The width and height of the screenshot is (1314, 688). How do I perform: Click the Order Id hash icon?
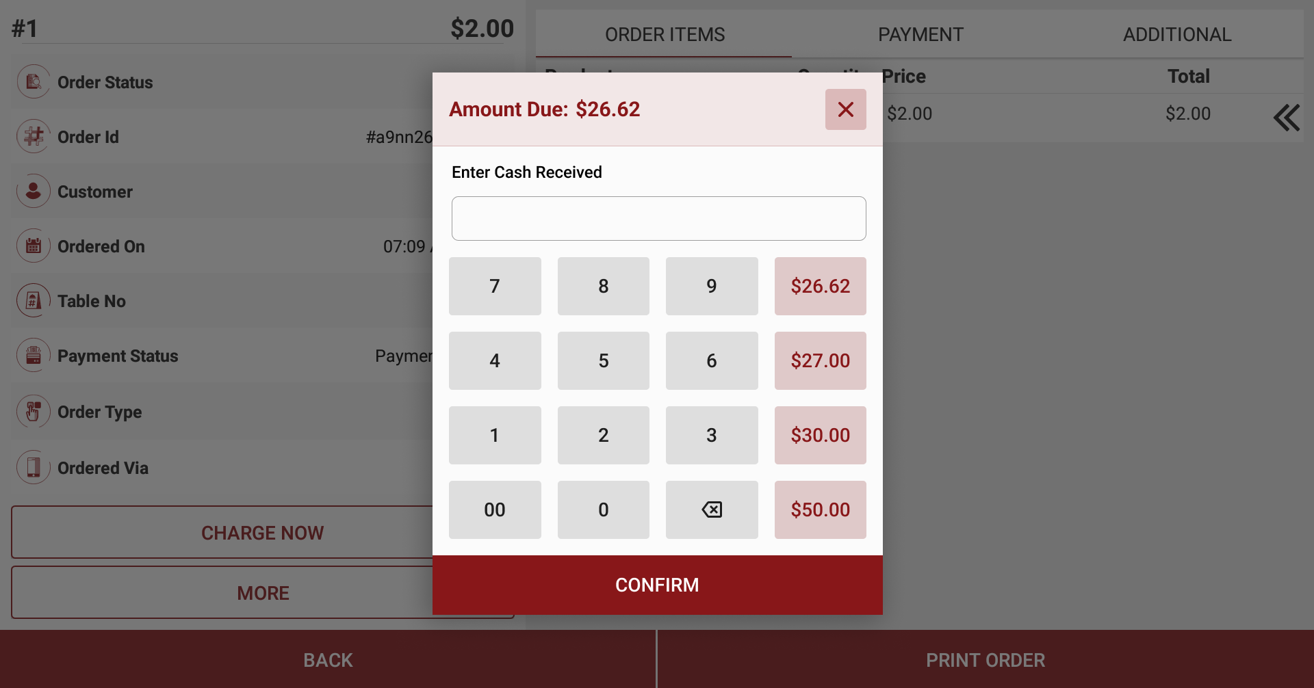[x=33, y=137]
